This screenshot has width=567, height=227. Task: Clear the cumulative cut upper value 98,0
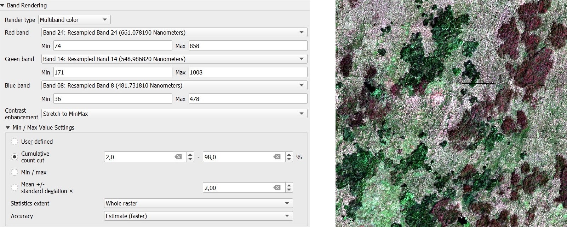[277, 157]
